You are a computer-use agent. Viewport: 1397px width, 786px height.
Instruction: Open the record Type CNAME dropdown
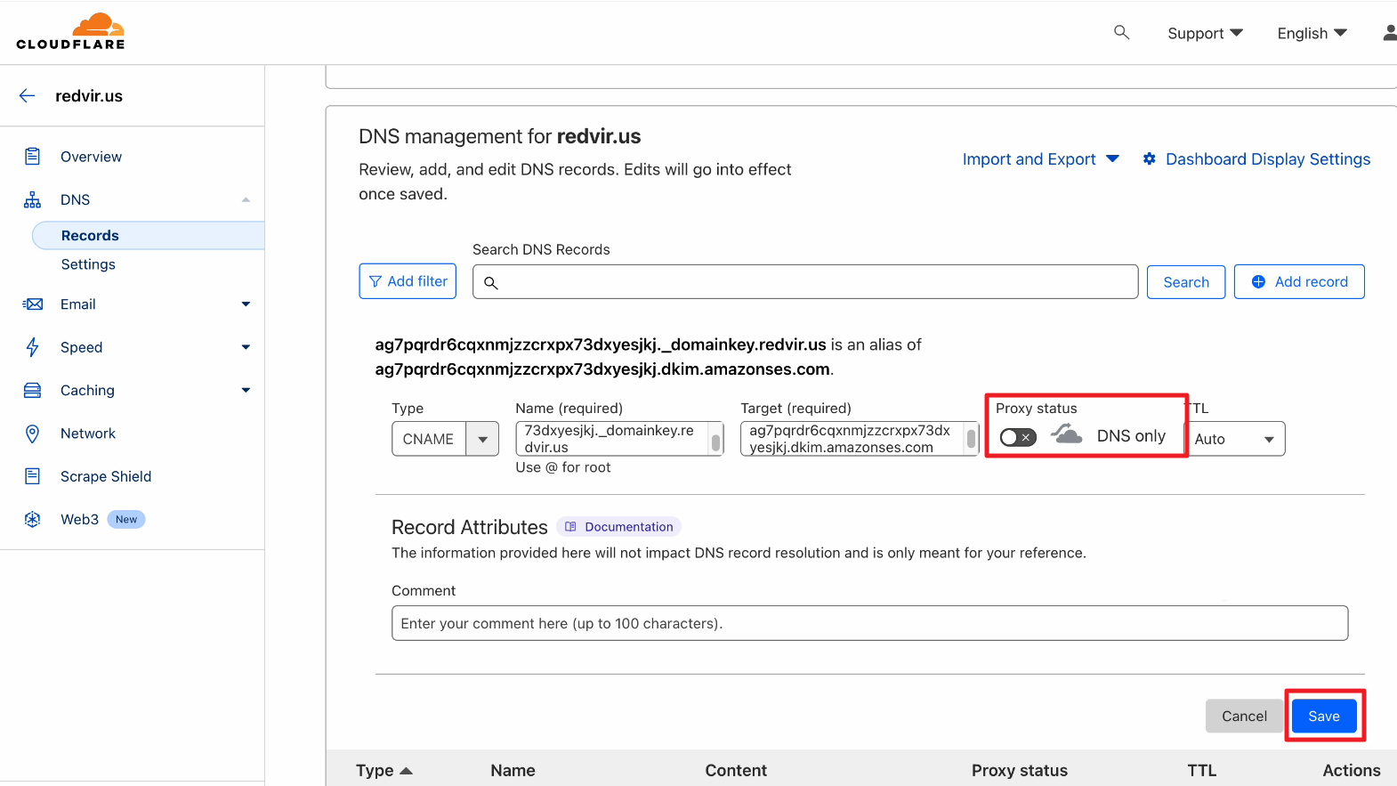tap(482, 439)
